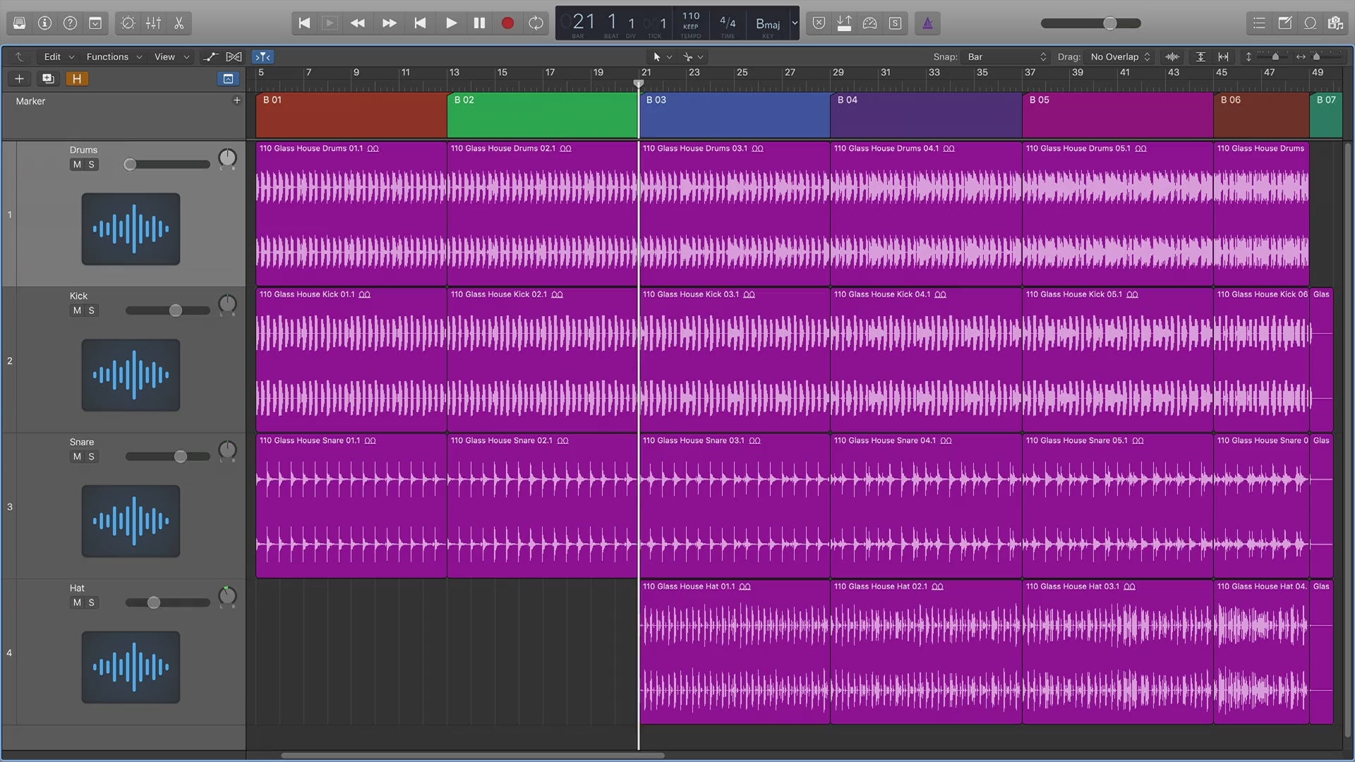
Task: Adjust the Kick track volume slider
Action: coord(168,310)
